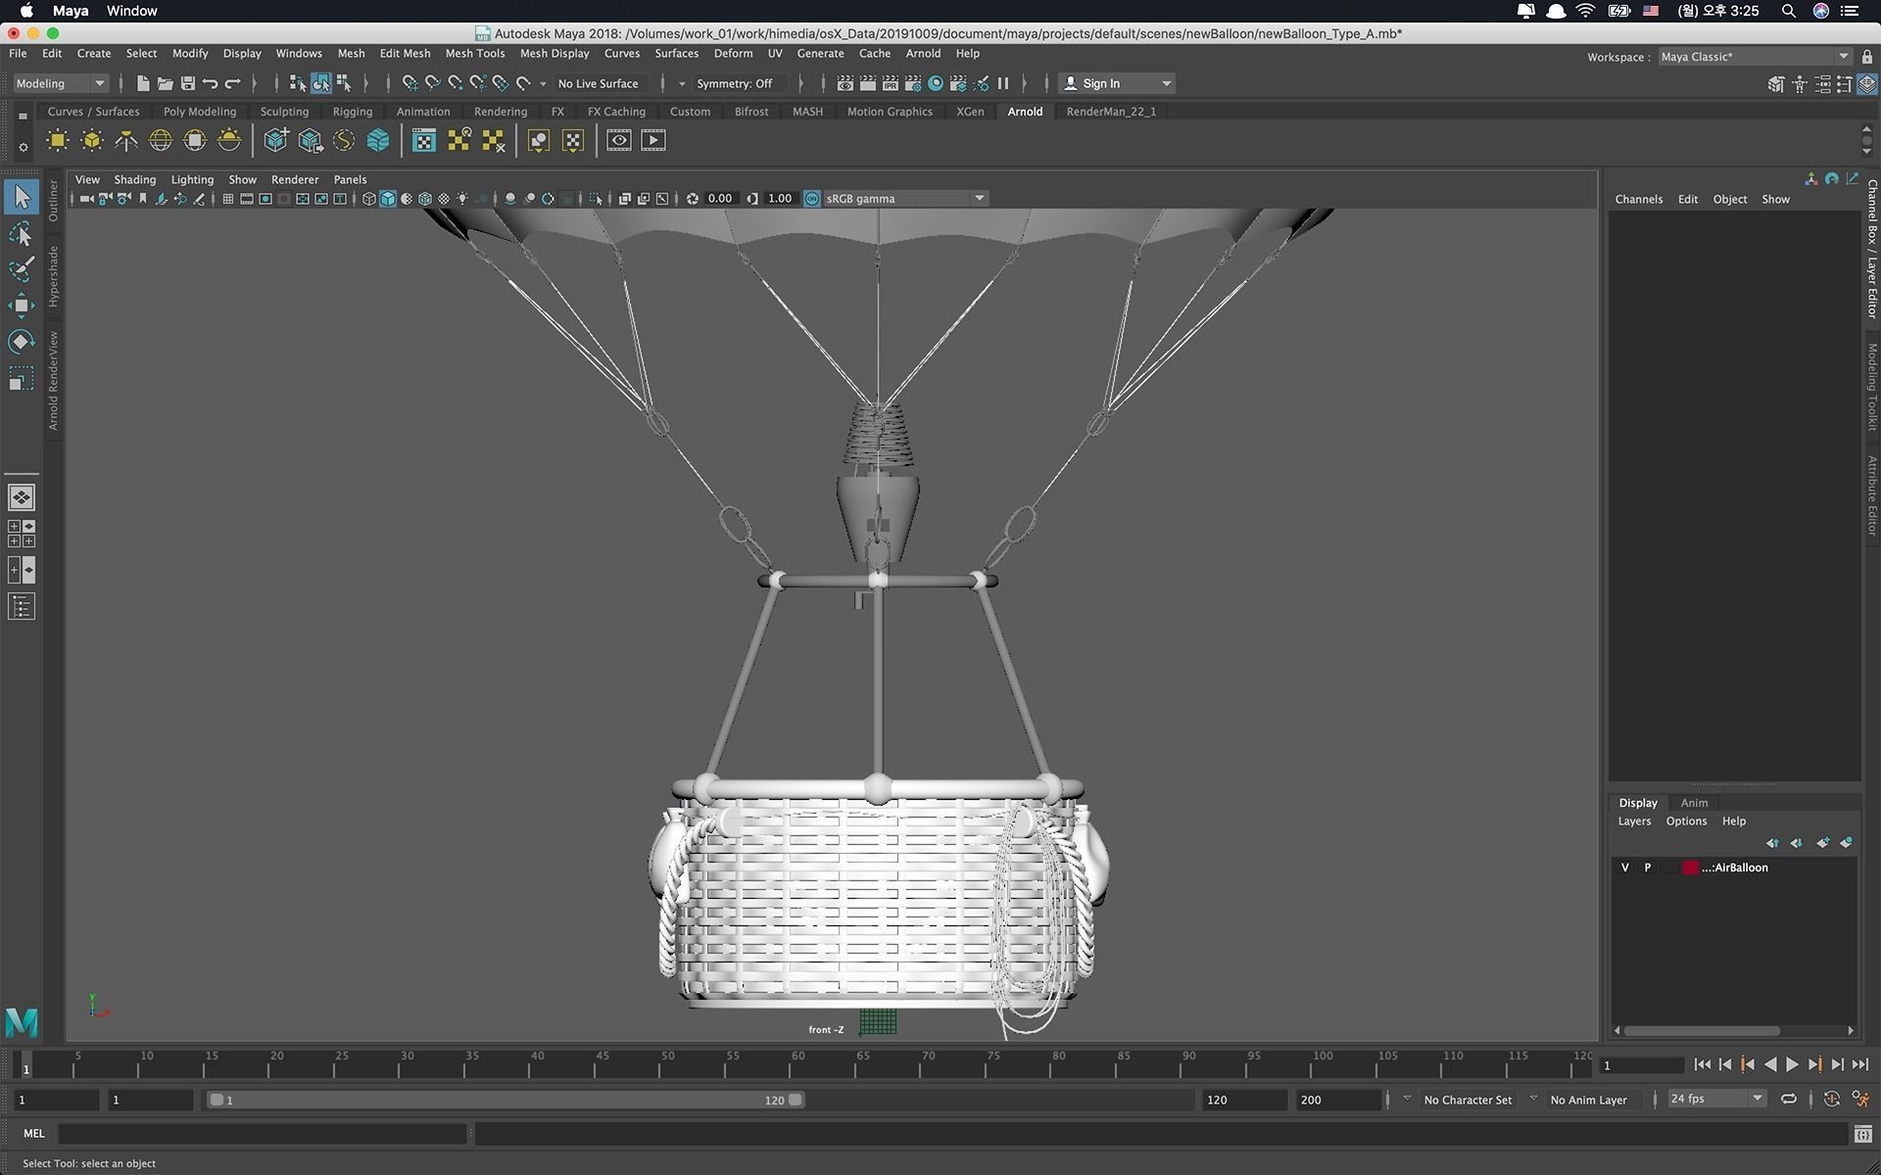
Task: Create an Arnold Physical Sky
Action: point(229,141)
